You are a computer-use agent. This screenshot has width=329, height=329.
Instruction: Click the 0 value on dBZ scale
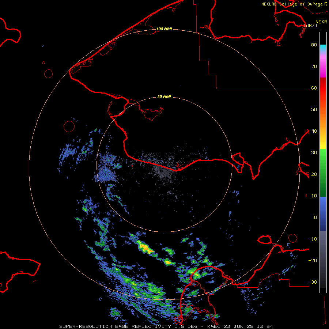point(315,218)
